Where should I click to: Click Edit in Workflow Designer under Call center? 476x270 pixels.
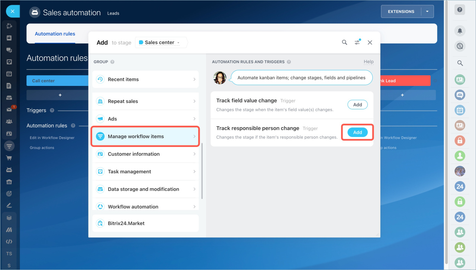coord(52,138)
